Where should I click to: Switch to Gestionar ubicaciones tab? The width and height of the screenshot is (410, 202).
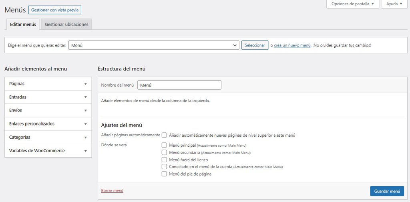pyautogui.click(x=66, y=24)
